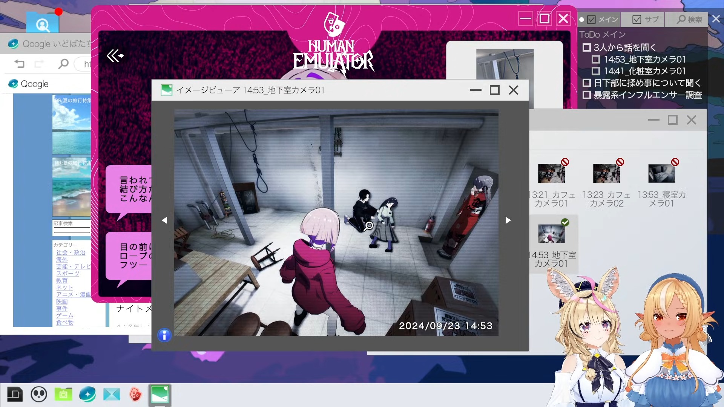Launch the Qoogle browser from taskbar

[x=87, y=395]
